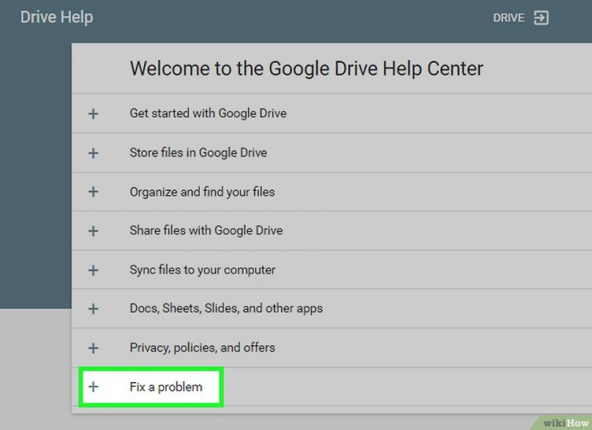The width and height of the screenshot is (592, 430).
Task: Expand plus icon for Privacy, policies, and offers
Action: (94, 348)
